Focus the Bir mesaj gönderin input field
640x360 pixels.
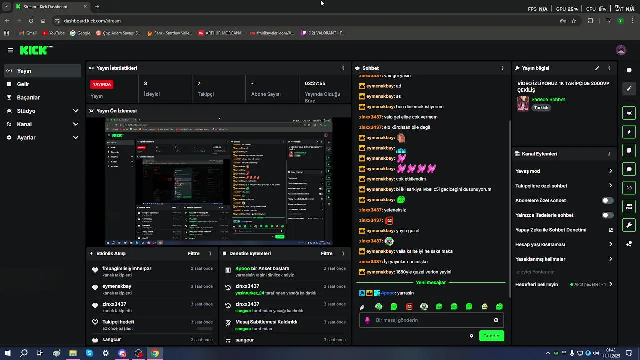(431, 320)
